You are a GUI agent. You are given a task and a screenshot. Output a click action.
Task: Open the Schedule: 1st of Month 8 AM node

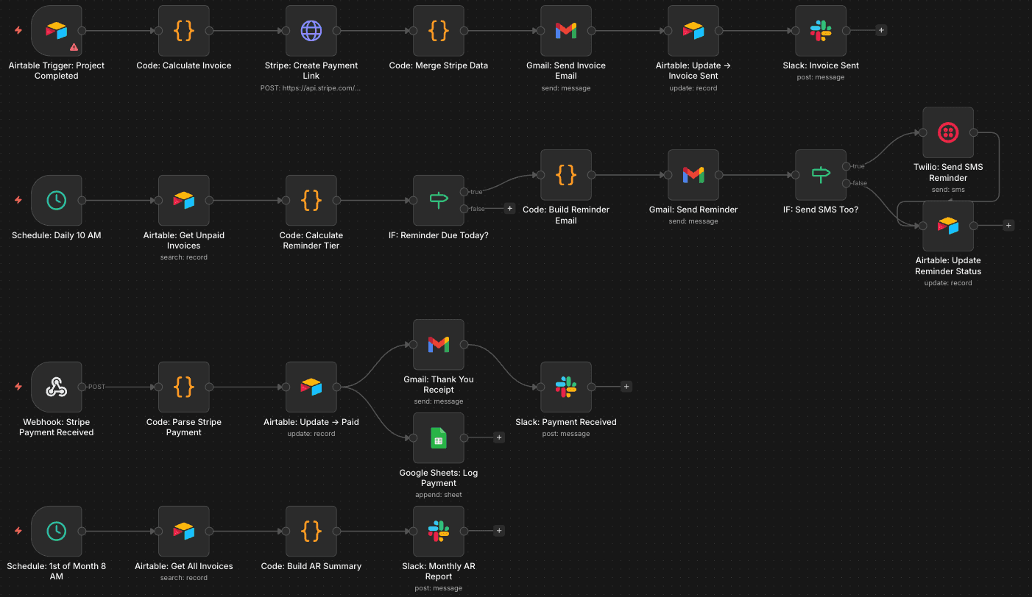point(56,531)
